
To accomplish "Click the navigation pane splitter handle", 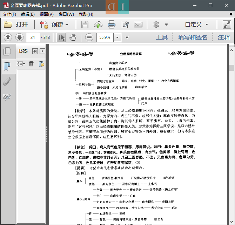I will (x=47, y=134).
